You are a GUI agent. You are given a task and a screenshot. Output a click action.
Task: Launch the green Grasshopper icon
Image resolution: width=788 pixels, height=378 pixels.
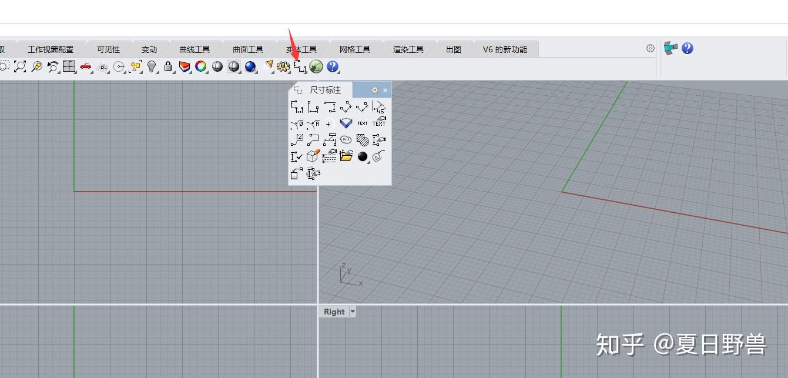tap(316, 66)
